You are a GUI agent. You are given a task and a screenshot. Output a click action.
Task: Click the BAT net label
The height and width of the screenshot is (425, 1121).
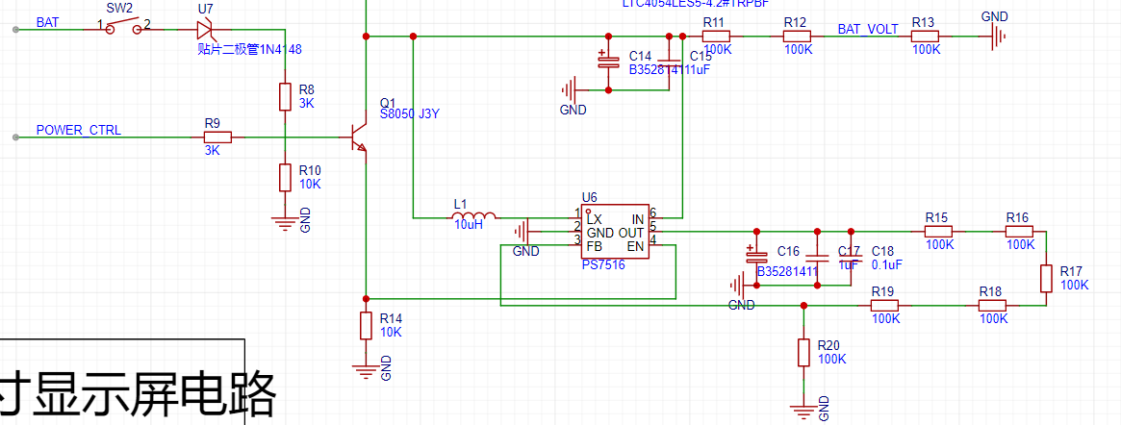click(48, 23)
